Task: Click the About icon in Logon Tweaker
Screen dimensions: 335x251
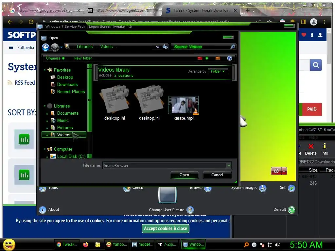Action: [x=43, y=210]
